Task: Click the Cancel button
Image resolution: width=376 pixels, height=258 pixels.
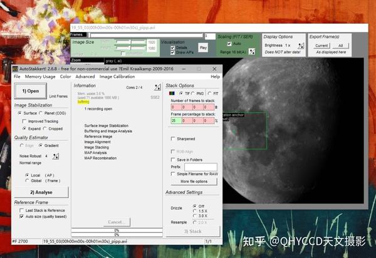Action: tap(117, 222)
